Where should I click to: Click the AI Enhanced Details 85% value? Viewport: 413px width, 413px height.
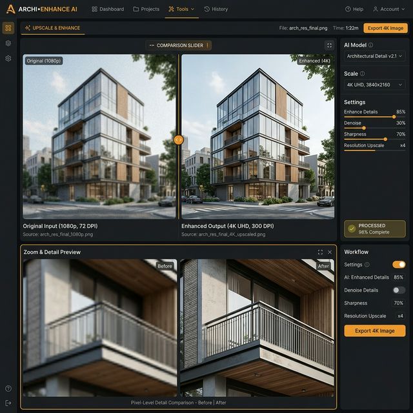pyautogui.click(x=398, y=277)
